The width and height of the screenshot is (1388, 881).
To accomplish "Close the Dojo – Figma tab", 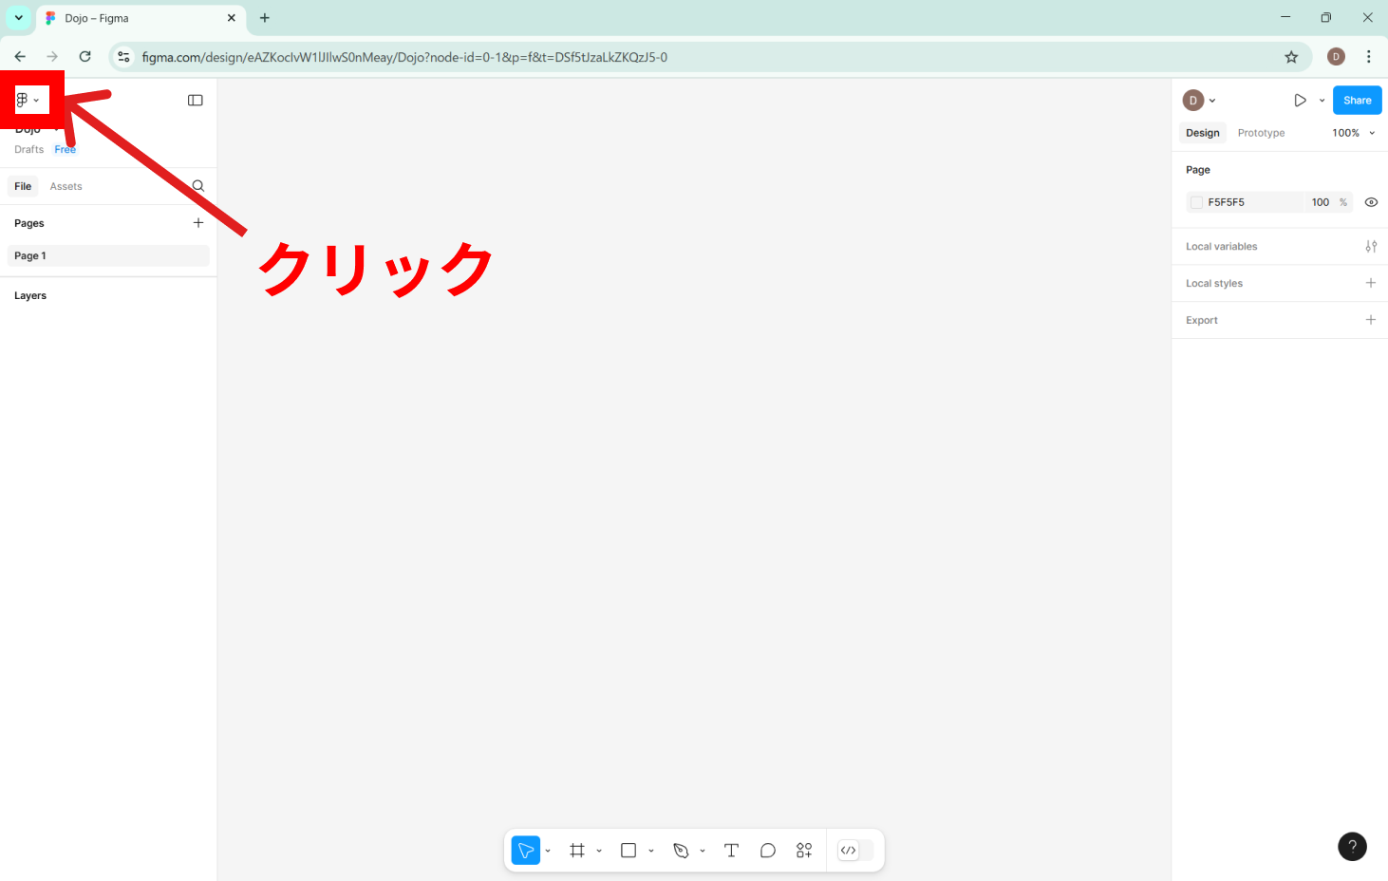I will (232, 18).
